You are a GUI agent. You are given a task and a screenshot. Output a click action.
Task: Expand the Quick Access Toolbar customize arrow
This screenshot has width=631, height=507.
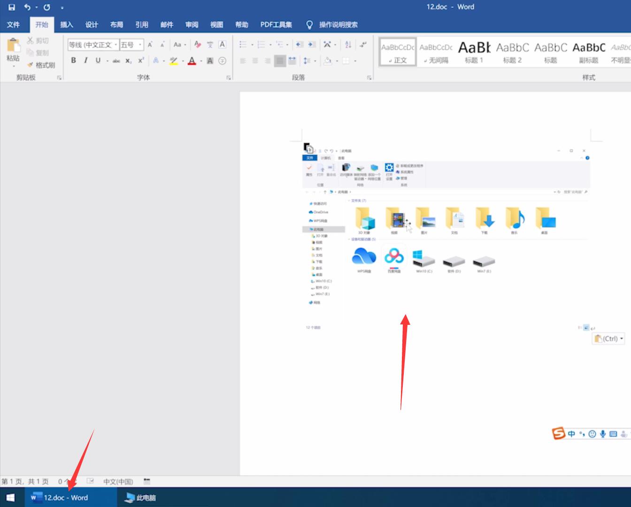62,8
